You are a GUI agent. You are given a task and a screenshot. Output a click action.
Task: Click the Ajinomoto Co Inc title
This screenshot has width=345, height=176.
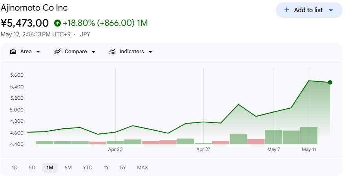click(x=34, y=8)
